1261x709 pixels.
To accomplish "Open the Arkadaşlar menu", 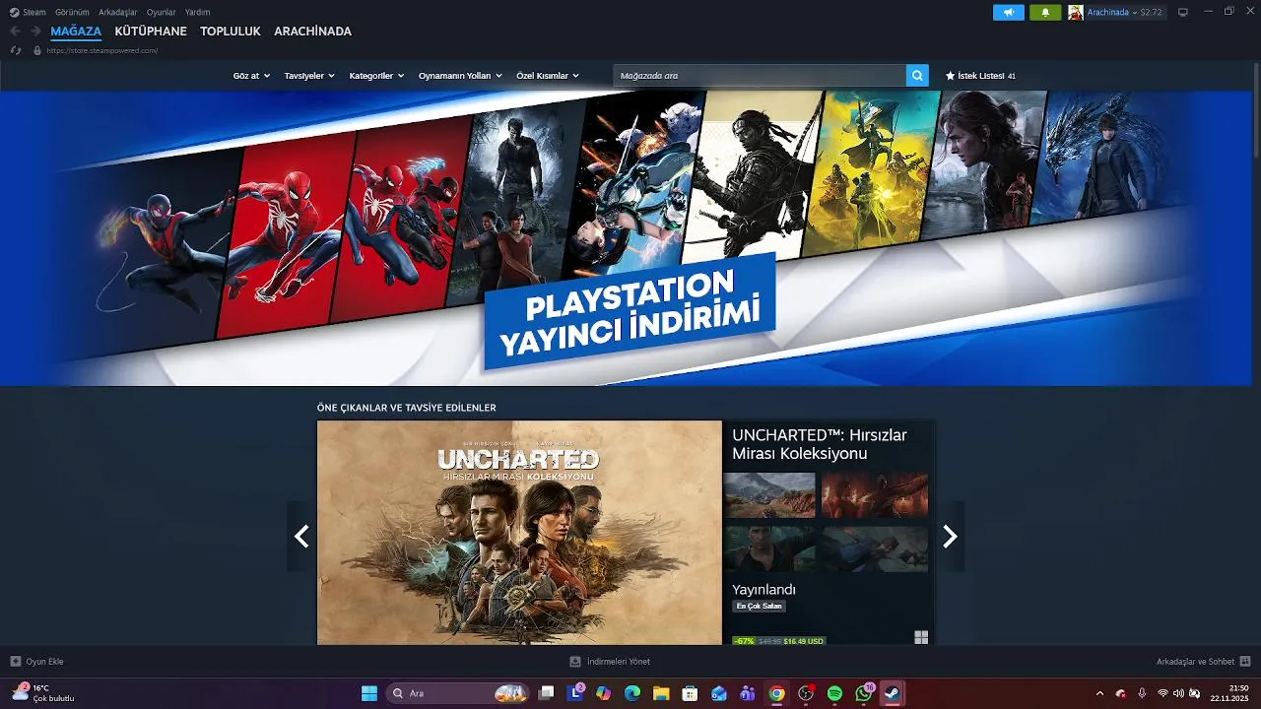I will [118, 12].
